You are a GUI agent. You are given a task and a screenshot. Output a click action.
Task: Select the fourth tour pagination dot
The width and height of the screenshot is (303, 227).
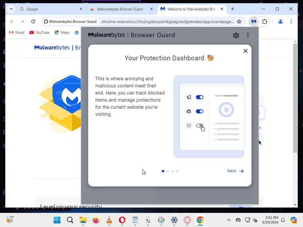pyautogui.click(x=177, y=171)
